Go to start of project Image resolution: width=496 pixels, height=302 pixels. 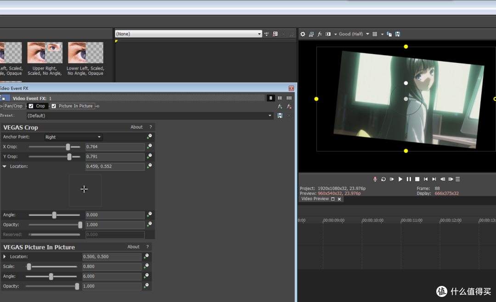[426, 179]
